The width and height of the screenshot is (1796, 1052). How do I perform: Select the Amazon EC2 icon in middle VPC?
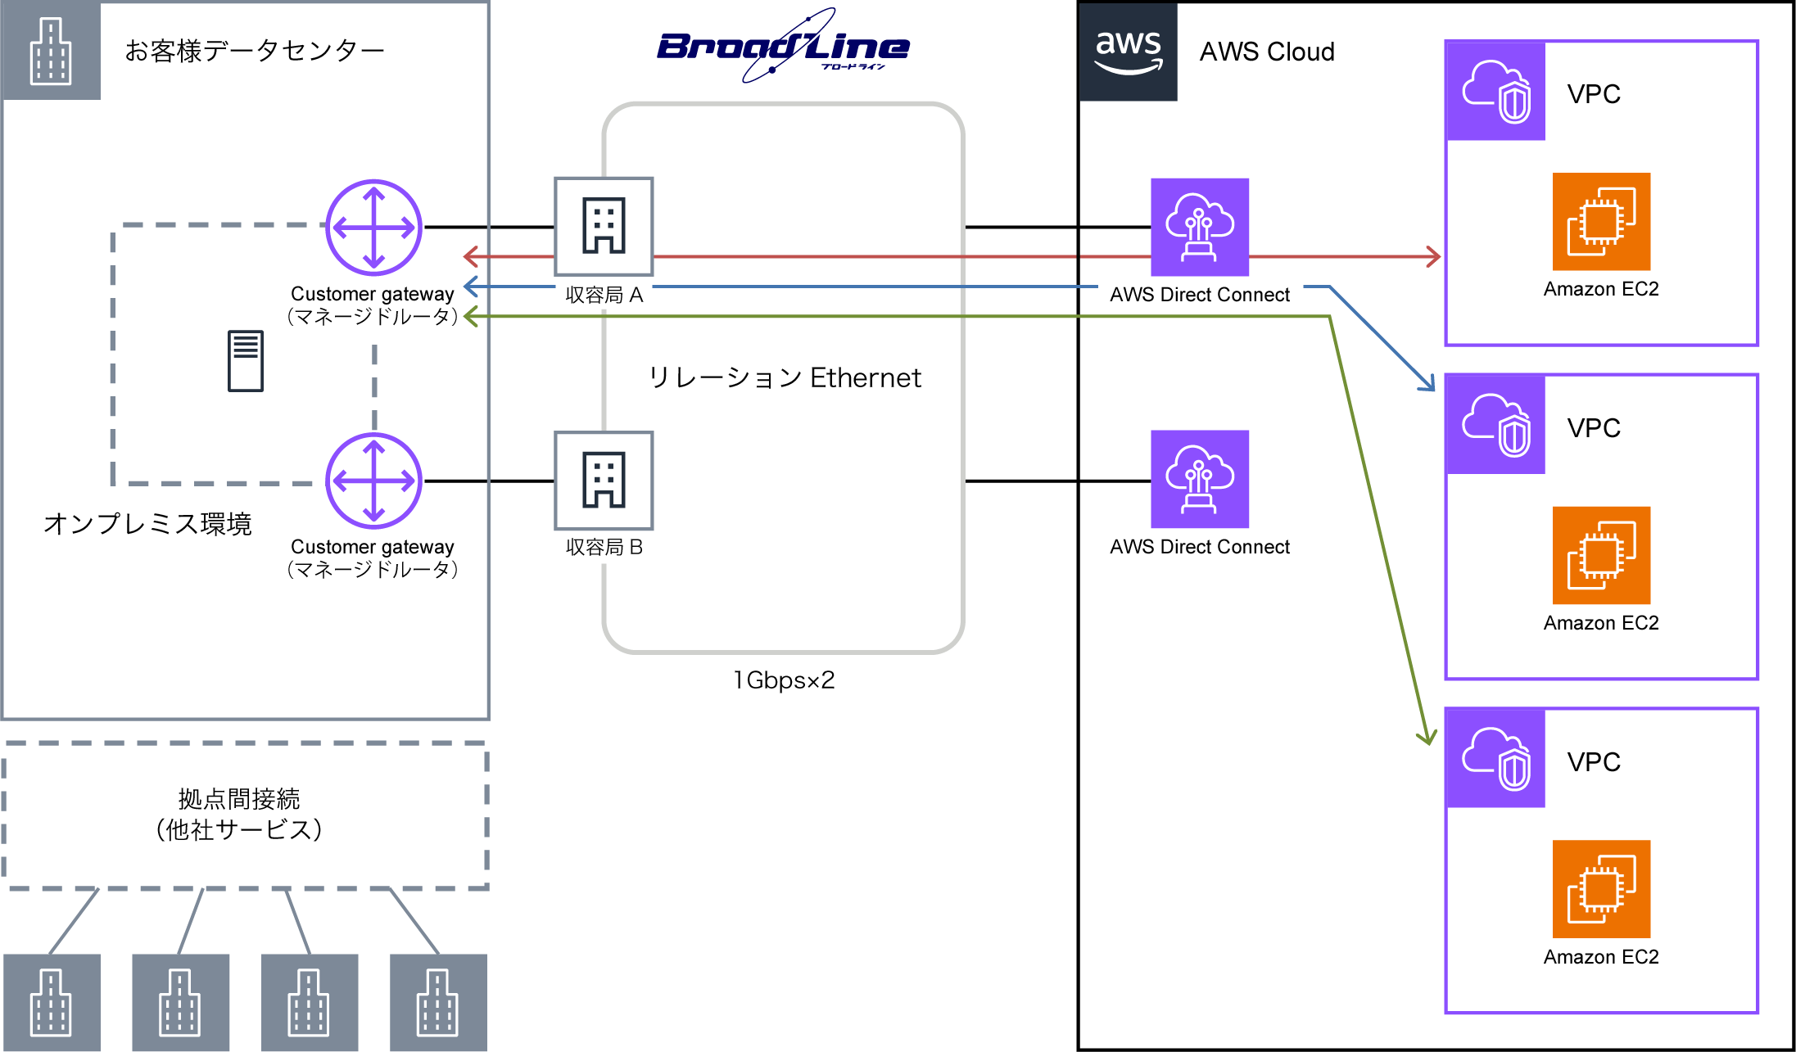(1601, 555)
